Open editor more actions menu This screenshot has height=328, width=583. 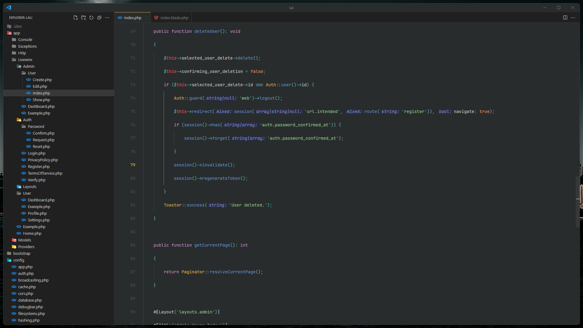573,18
